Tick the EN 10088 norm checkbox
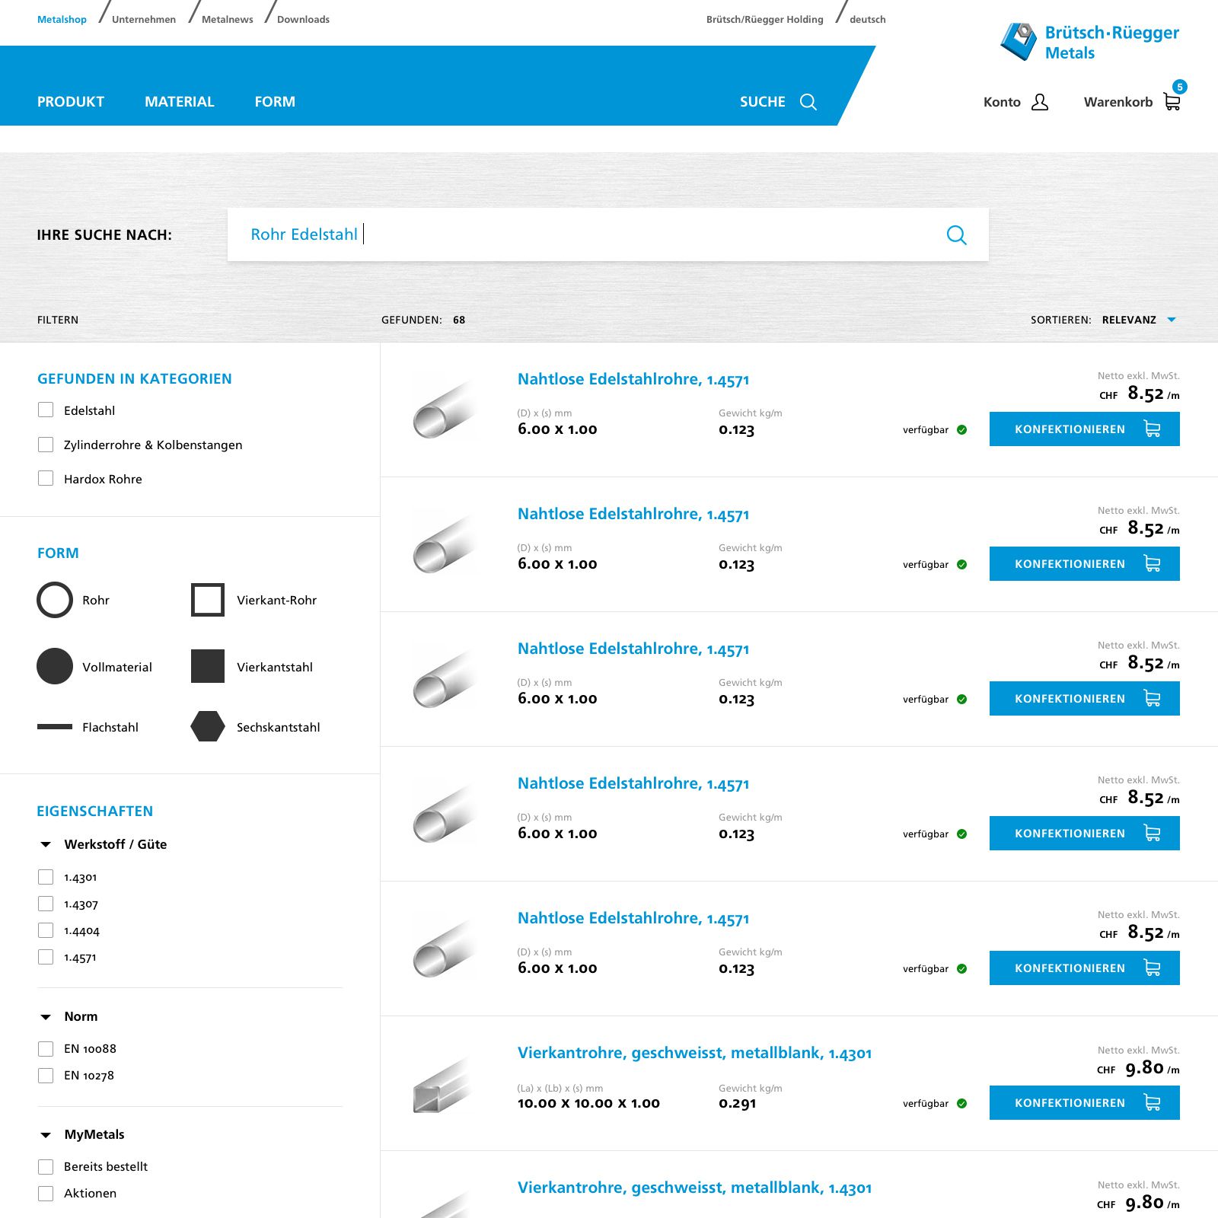 (46, 1048)
